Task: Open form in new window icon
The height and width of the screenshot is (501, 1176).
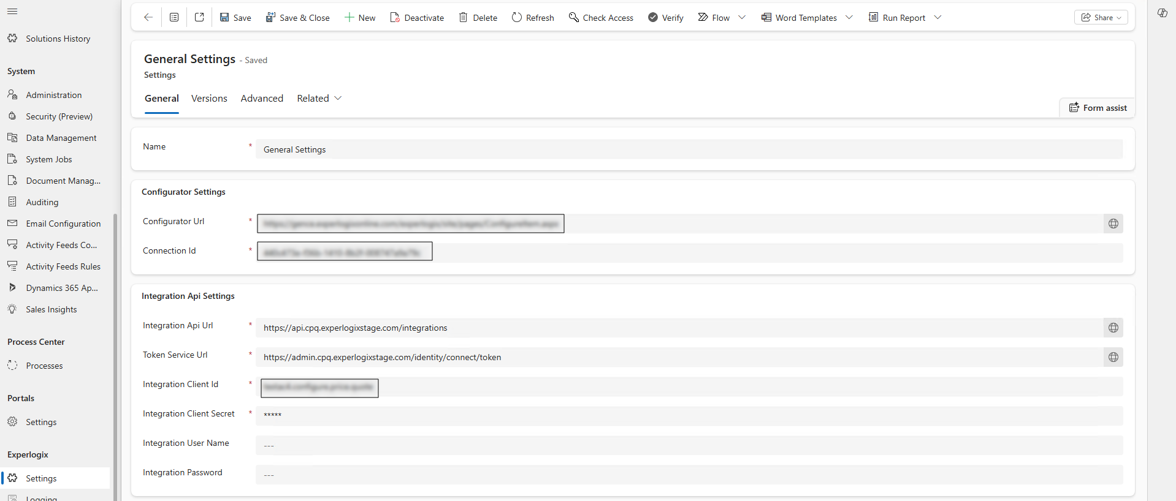Action: point(199,17)
